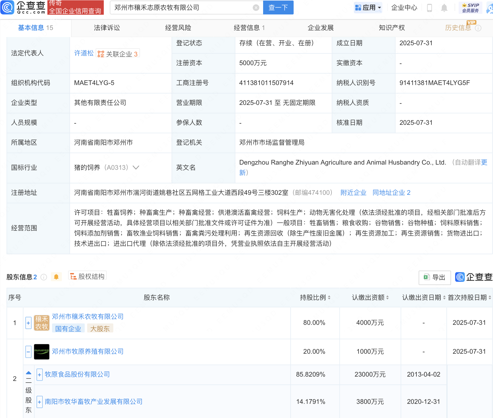Select registered capital 5000万元
The image size is (493, 418).
tap(253, 63)
